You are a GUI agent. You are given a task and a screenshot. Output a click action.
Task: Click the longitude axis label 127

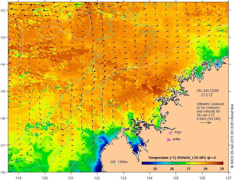click(x=228, y=178)
